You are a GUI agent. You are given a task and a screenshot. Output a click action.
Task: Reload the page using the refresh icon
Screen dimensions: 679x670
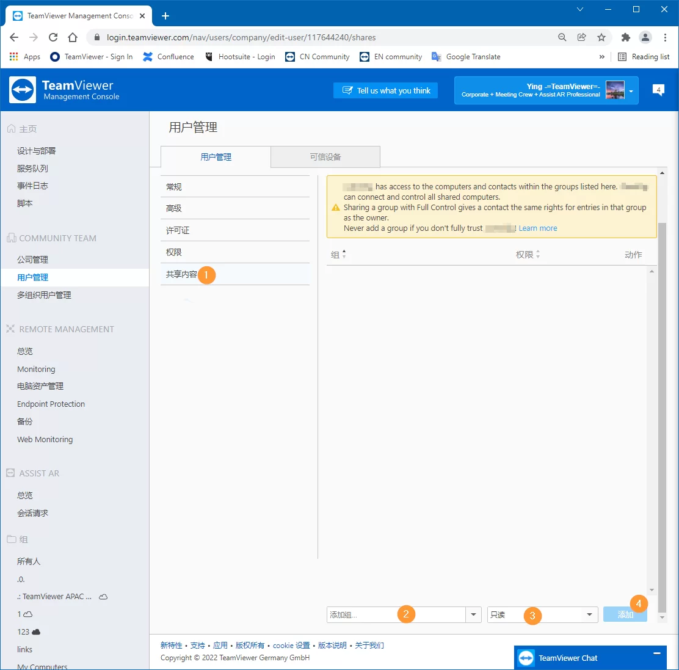coord(53,37)
